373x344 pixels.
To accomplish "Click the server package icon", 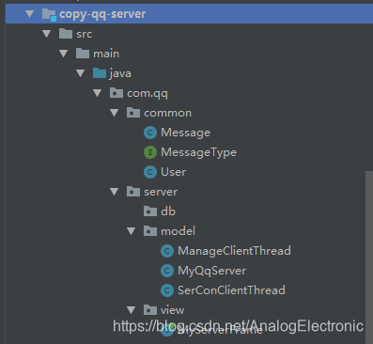I will coord(133,192).
